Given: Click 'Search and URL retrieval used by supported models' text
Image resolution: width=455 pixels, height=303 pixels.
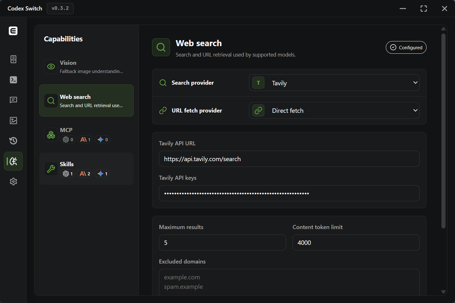Looking at the screenshot, I should 236,55.
